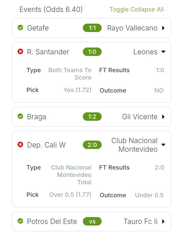Click the green check icon beside Getafe

(20, 28)
